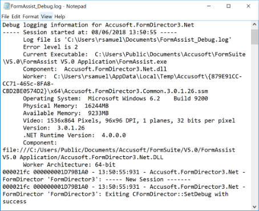The image size is (259, 211).
Task: Click the 'Worker:' path line
Action: [132, 76]
